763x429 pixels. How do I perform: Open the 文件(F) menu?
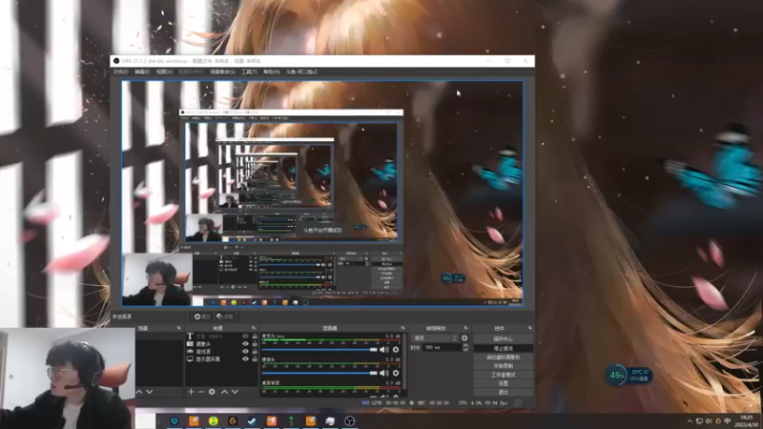click(120, 71)
